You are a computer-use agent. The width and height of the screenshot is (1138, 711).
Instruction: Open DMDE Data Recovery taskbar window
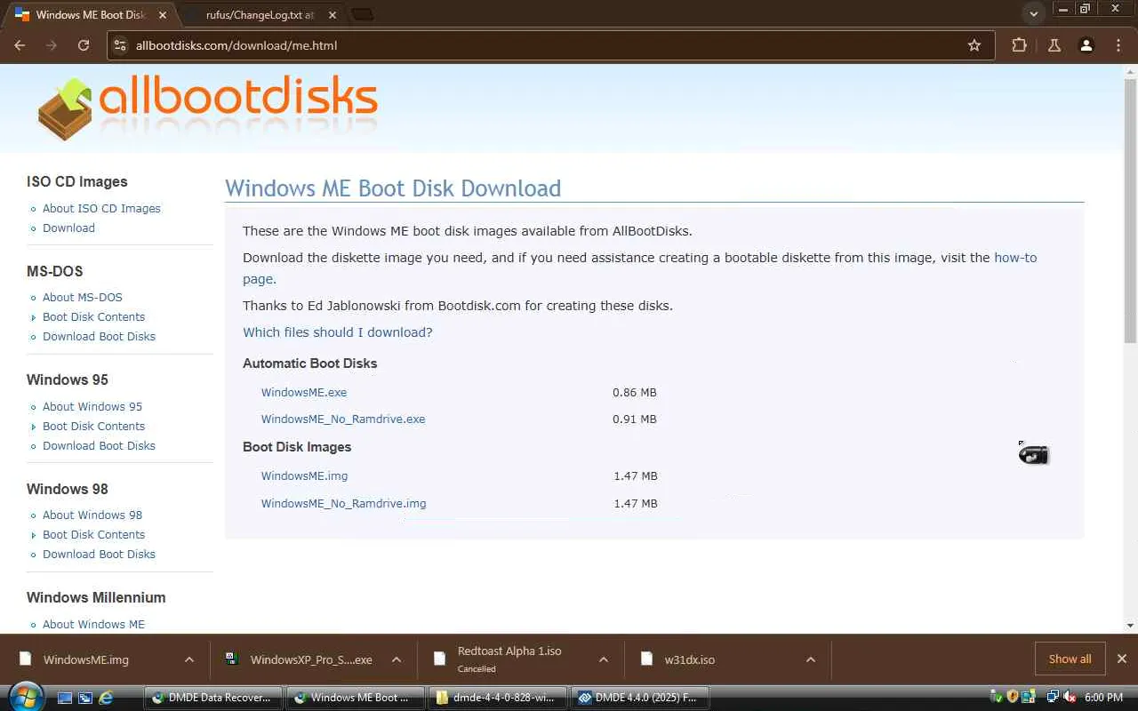(x=212, y=698)
